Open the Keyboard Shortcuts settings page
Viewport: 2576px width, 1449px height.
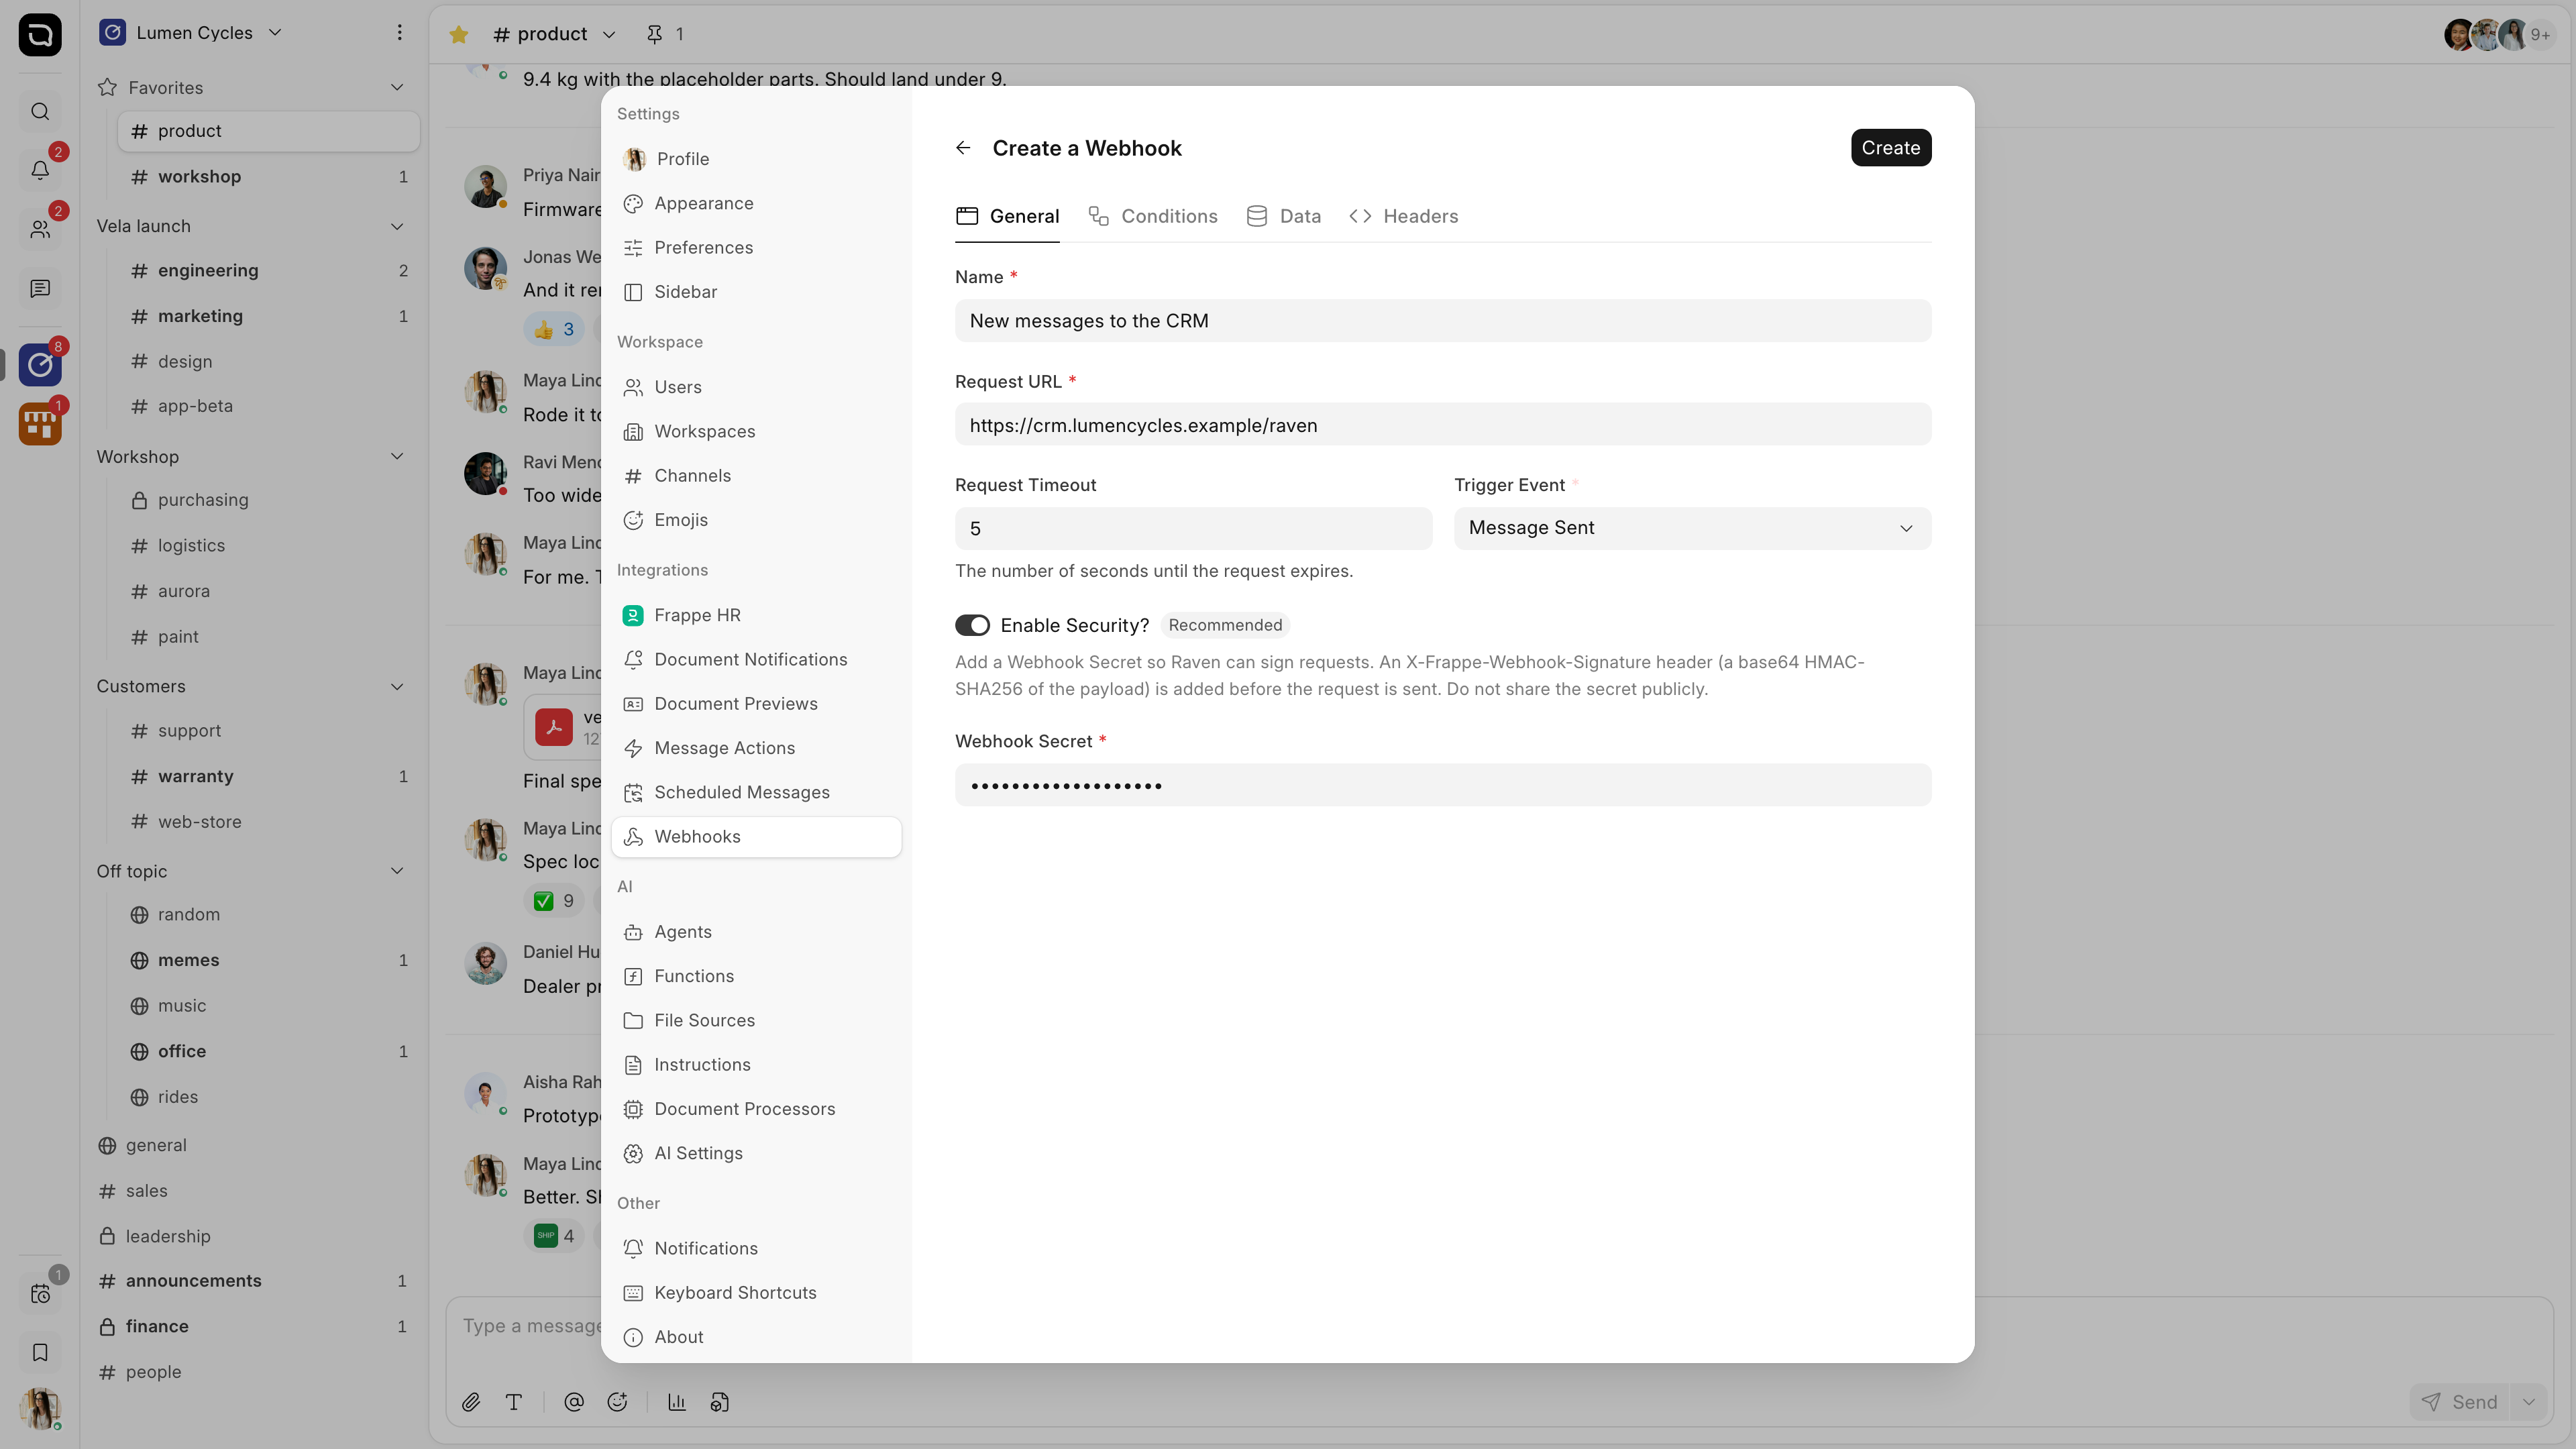[756, 1293]
